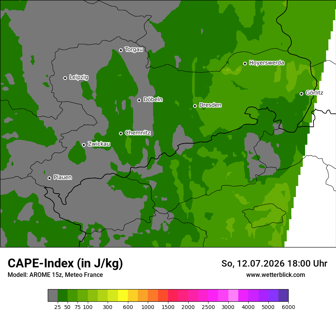Click the Modell: AROME 15z, Meteo France line
This screenshot has width=336, height=317.
[55, 275]
